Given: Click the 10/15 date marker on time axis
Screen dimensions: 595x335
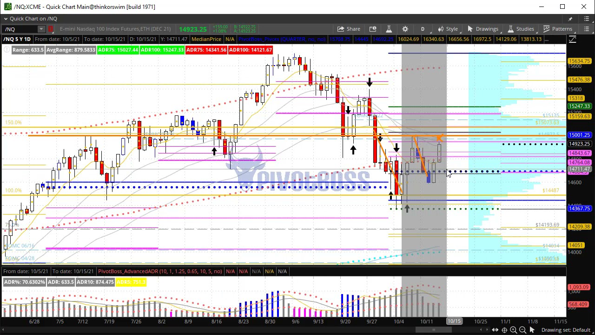Looking at the screenshot, I should [454, 322].
